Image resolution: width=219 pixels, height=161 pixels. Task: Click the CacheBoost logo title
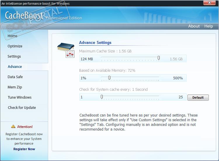[x=24, y=15]
